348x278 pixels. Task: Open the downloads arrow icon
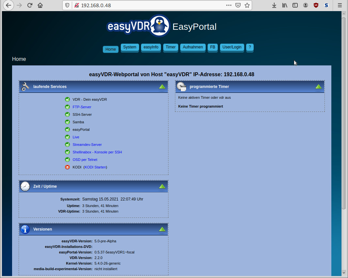click(274, 5)
